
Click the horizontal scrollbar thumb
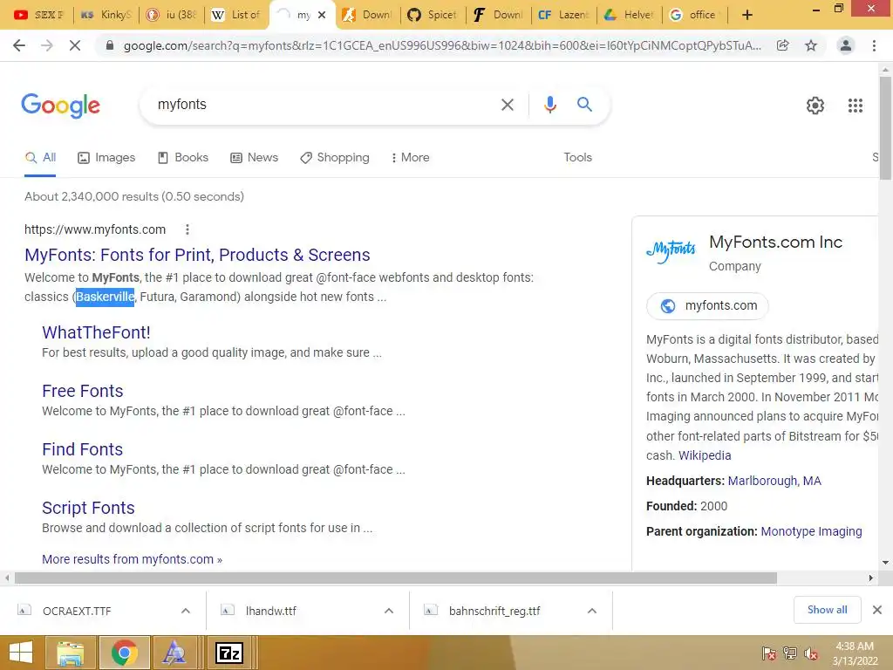pos(395,578)
